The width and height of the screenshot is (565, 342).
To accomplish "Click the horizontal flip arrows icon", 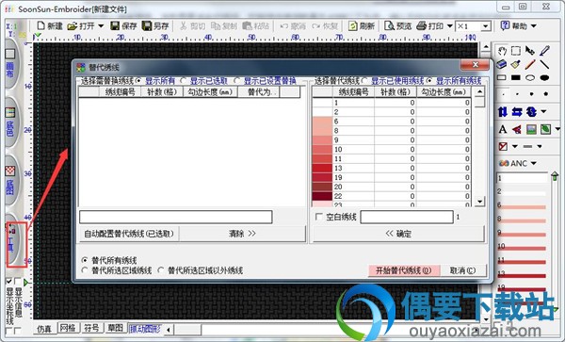I will 517,112.
